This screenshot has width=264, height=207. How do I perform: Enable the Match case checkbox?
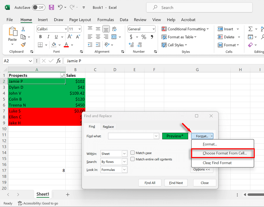(x=133, y=153)
